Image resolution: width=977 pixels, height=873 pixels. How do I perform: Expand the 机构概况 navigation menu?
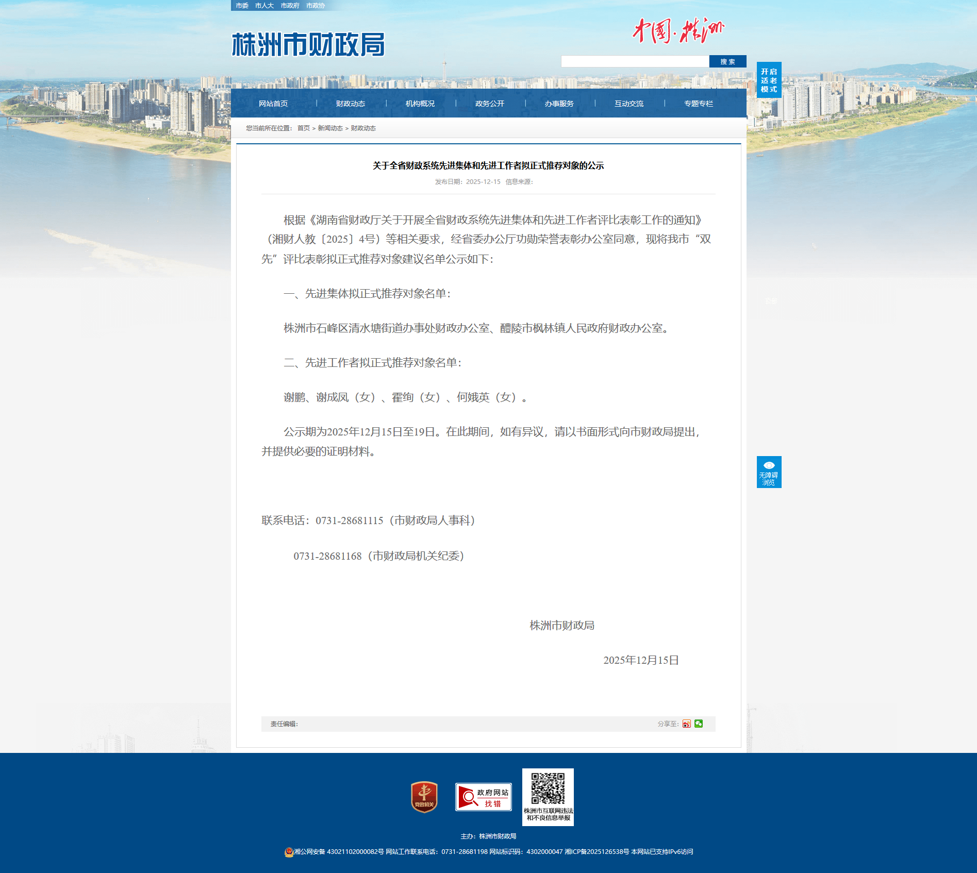[420, 104]
